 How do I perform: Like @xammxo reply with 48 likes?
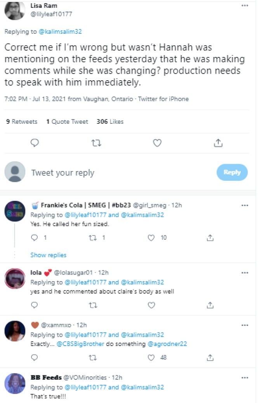tap(151, 358)
